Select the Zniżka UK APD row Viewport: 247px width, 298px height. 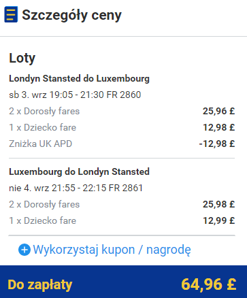click(x=122, y=144)
